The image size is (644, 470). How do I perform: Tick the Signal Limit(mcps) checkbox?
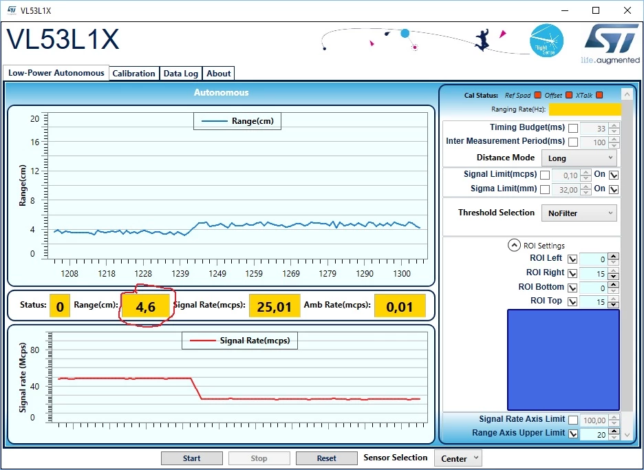tap(545, 175)
